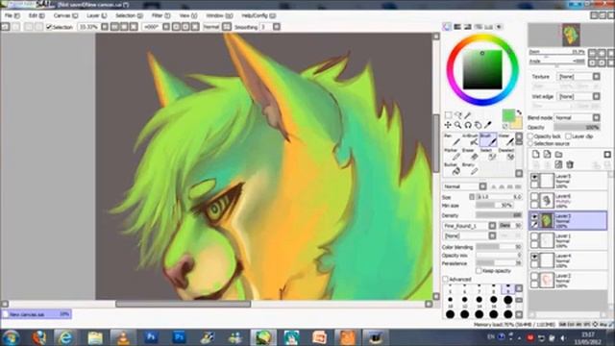
Task: Pick the Zoom magnifier tool
Action: click(458, 125)
